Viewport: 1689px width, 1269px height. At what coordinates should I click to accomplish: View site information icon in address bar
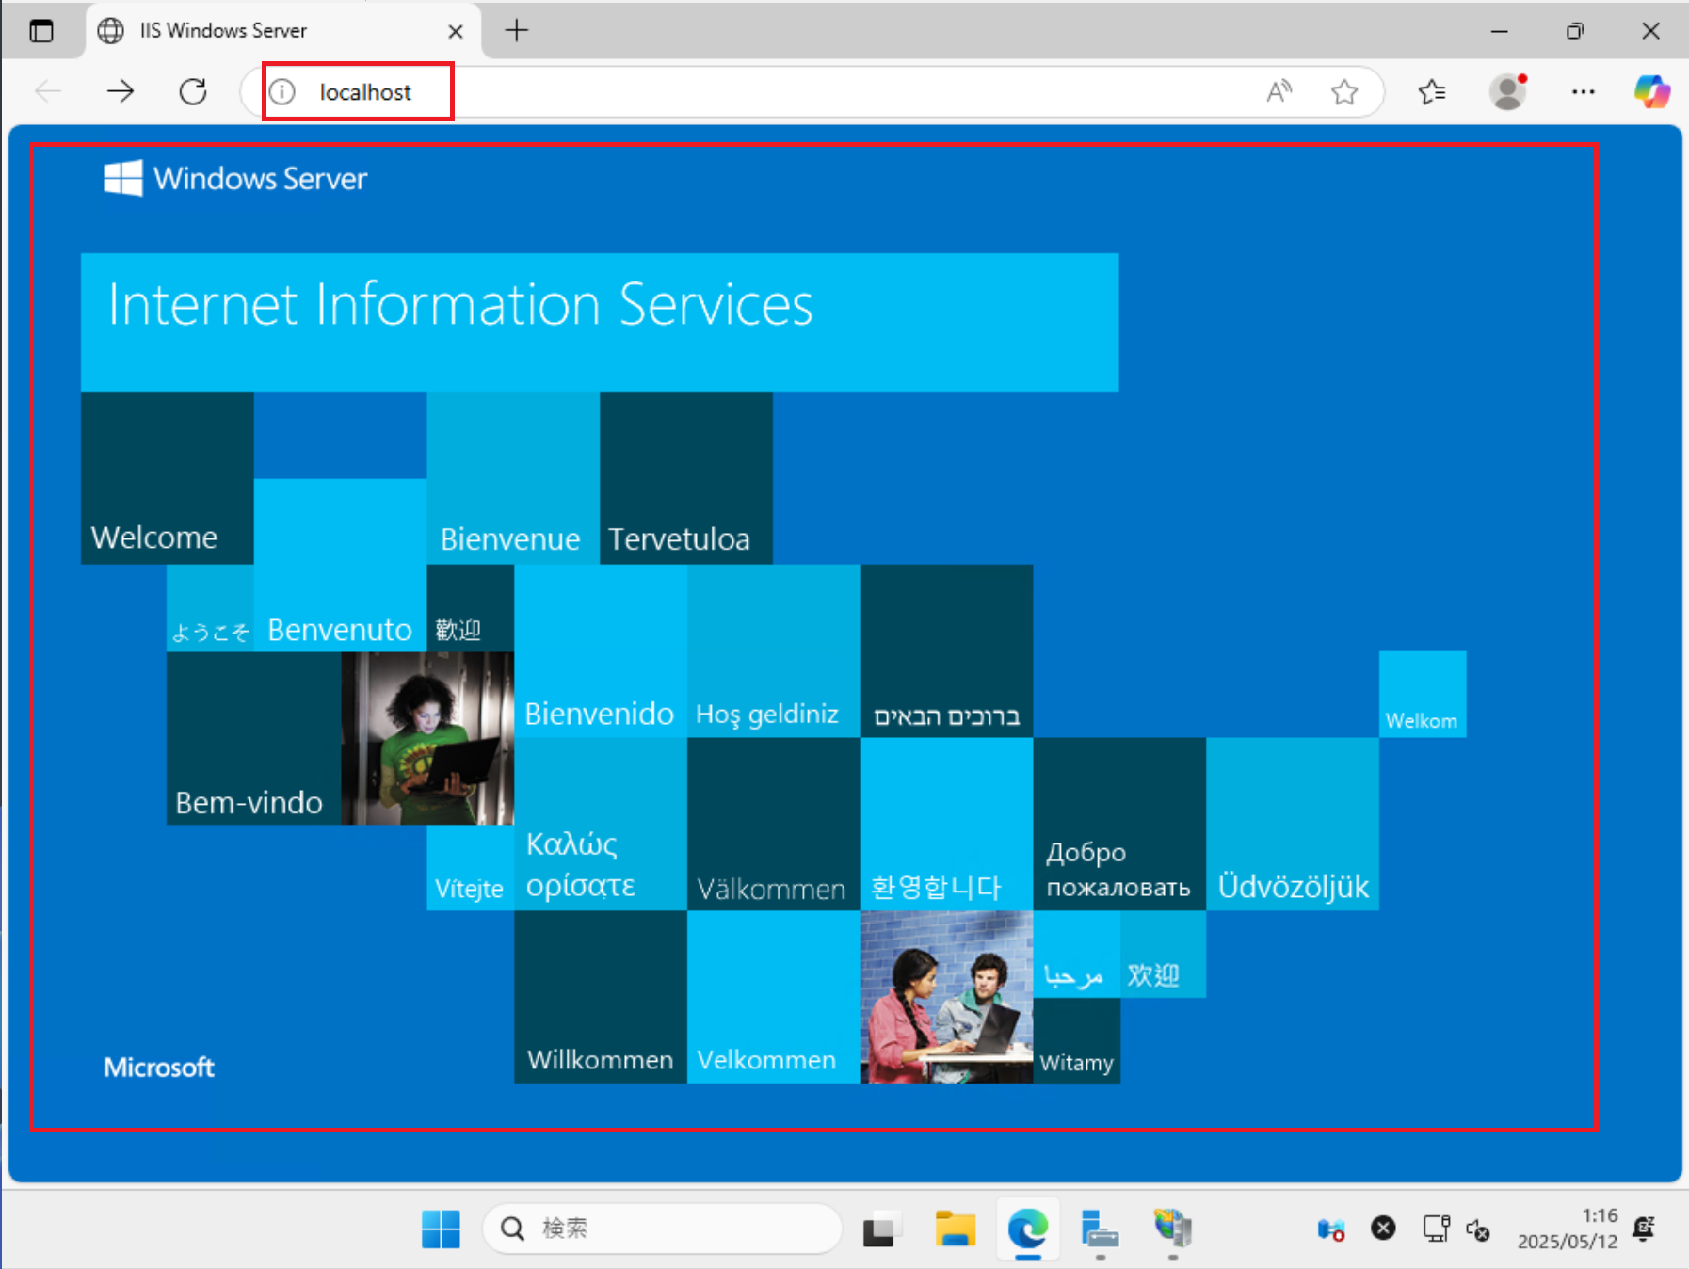(x=282, y=91)
